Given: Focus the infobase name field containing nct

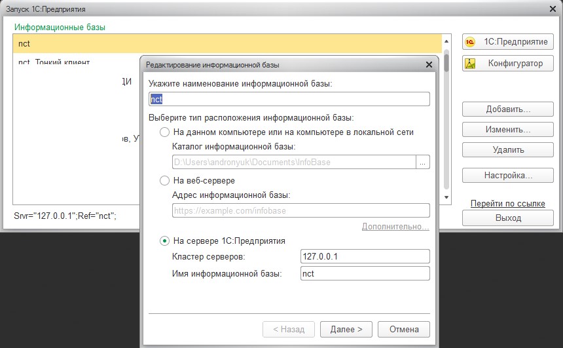Looking at the screenshot, I should [x=289, y=99].
